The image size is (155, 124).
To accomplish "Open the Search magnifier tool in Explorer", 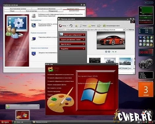I will (x=81, y=26).
